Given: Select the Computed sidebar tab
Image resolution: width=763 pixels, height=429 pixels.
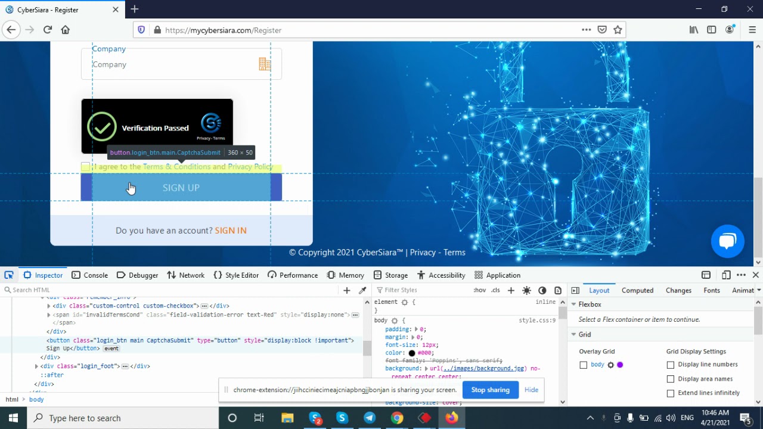Looking at the screenshot, I should [637, 290].
